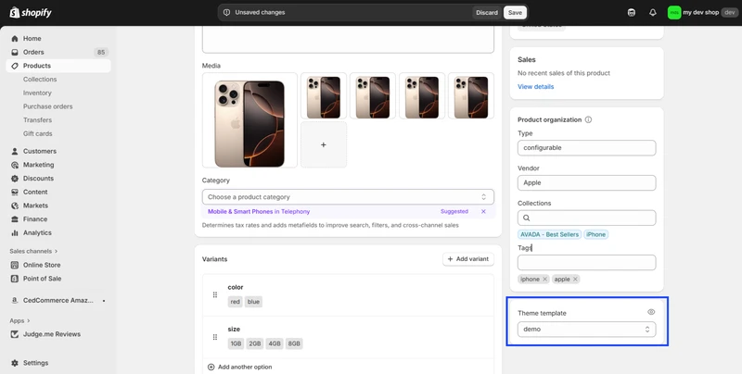742x374 pixels.
Task: Go to Collections submenu
Action: click(x=40, y=80)
